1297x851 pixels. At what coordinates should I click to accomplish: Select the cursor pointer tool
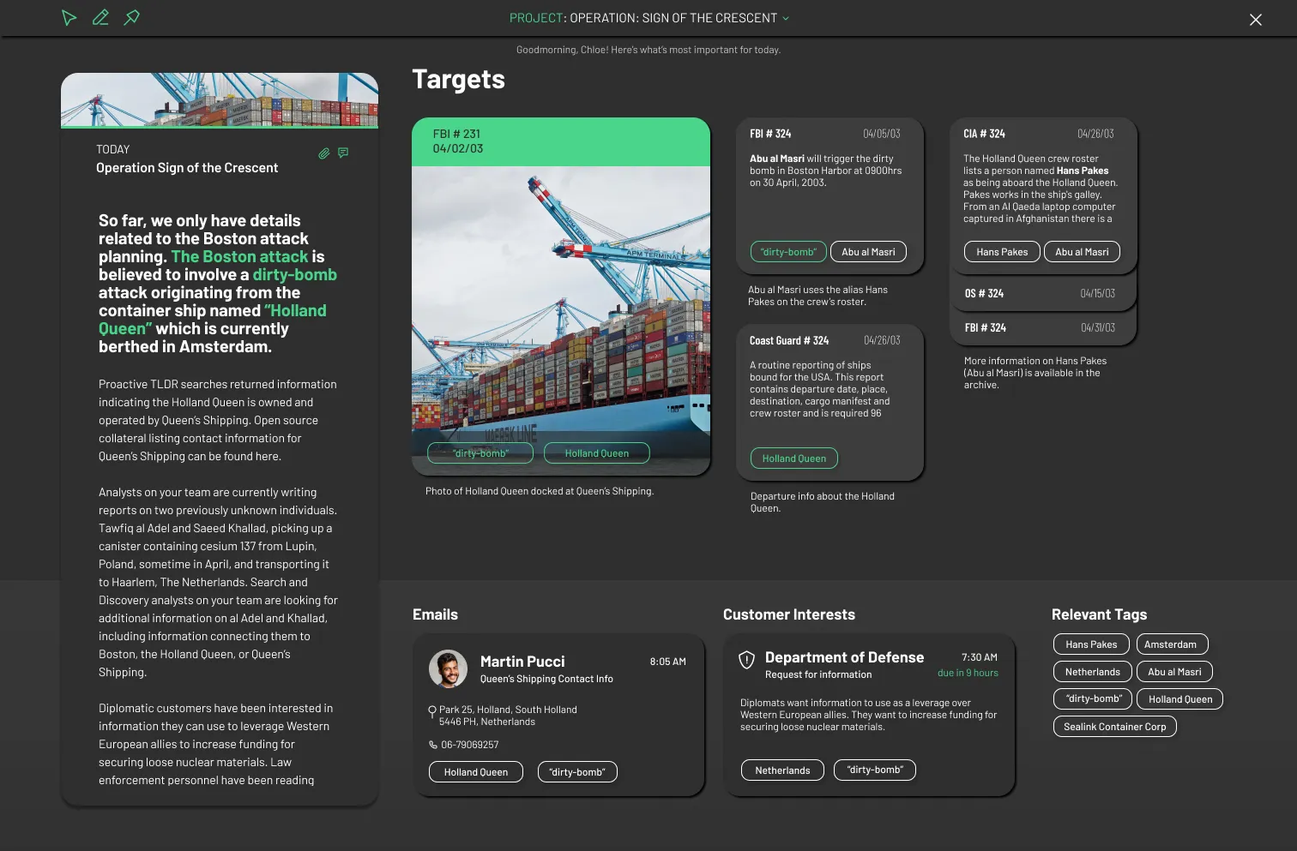(69, 18)
